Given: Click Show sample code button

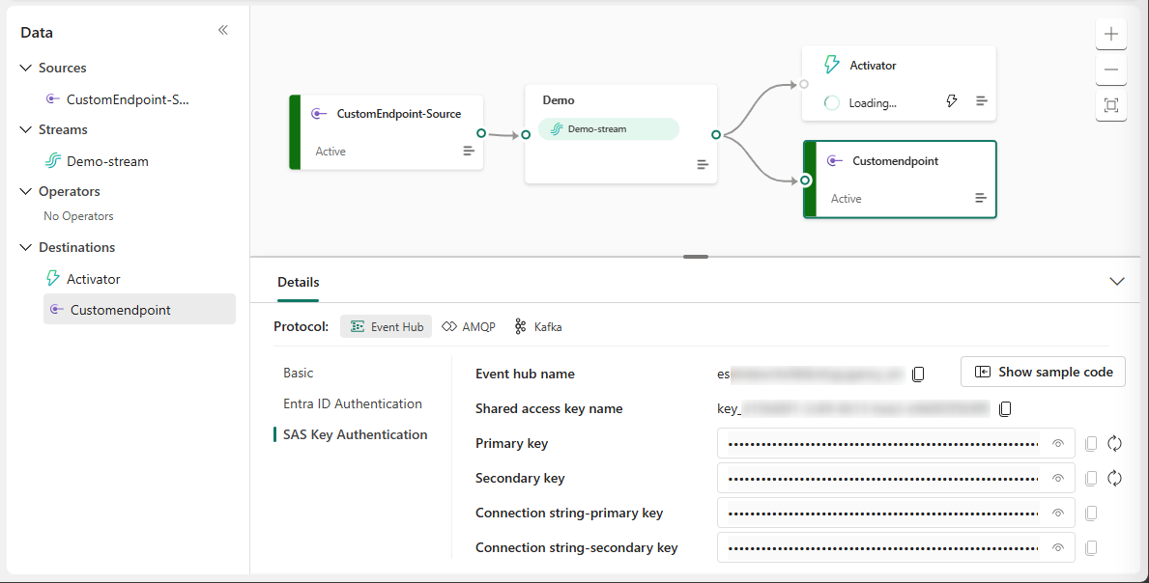Looking at the screenshot, I should click(1043, 373).
